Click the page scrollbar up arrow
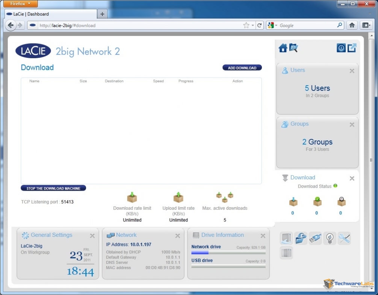 click(372, 36)
